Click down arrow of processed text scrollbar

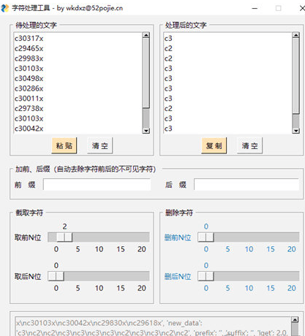295,131
